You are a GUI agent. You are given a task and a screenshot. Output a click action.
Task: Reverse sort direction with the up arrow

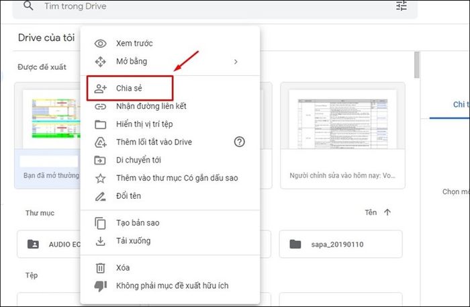[387, 212]
